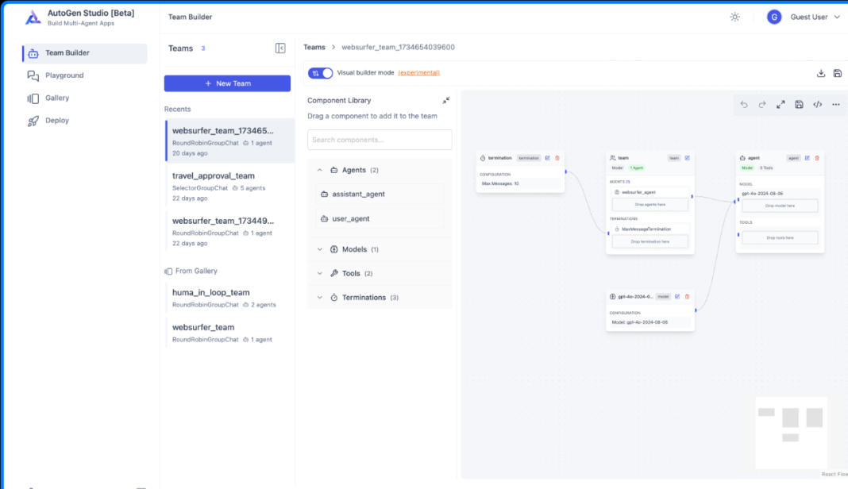848x489 pixels.
Task: Toggle the light/dark theme sun icon
Action: coord(734,17)
